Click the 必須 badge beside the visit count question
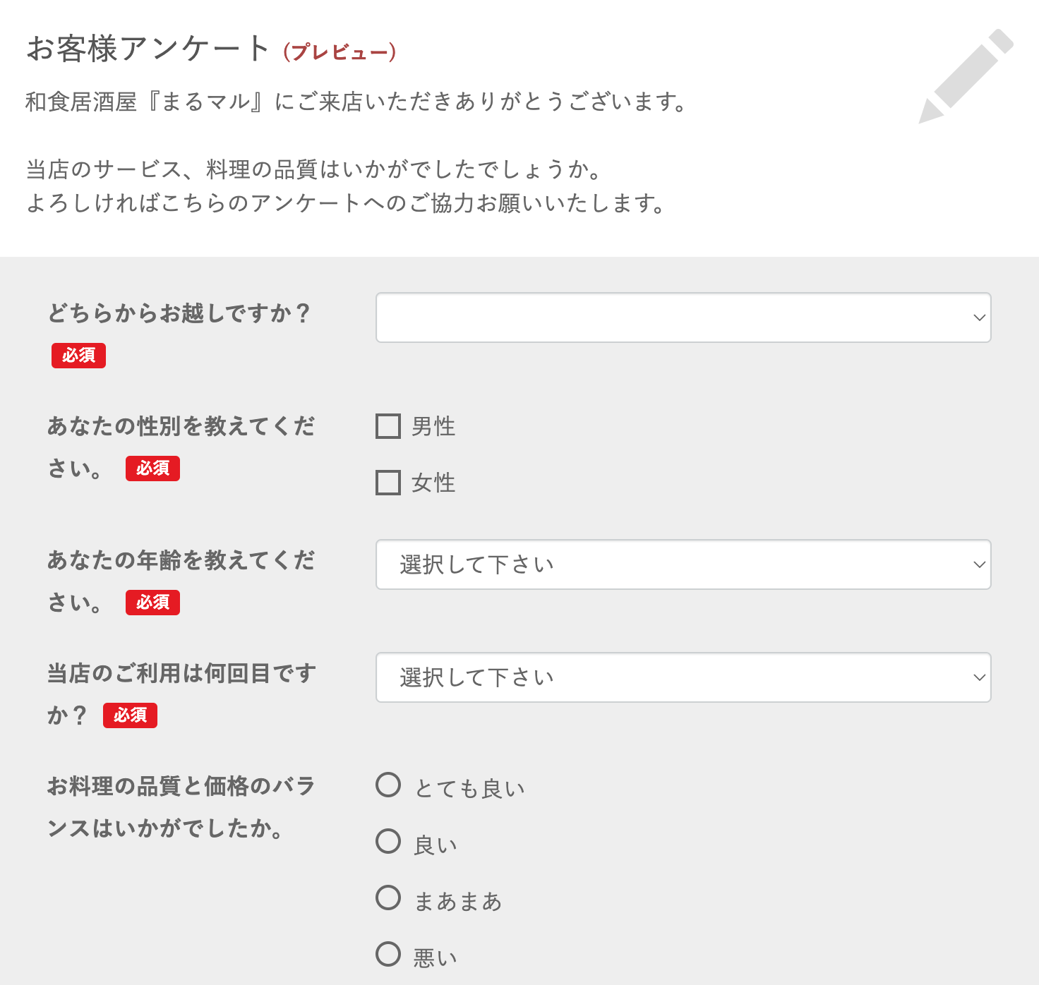The image size is (1039, 985). tap(130, 715)
